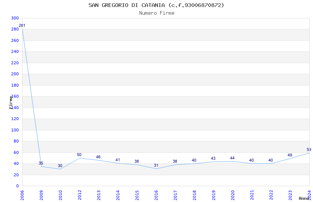Click the 180 y-axis tick label
Image resolution: width=313 pixels, height=202 pixels.
pyautogui.click(x=15, y=85)
